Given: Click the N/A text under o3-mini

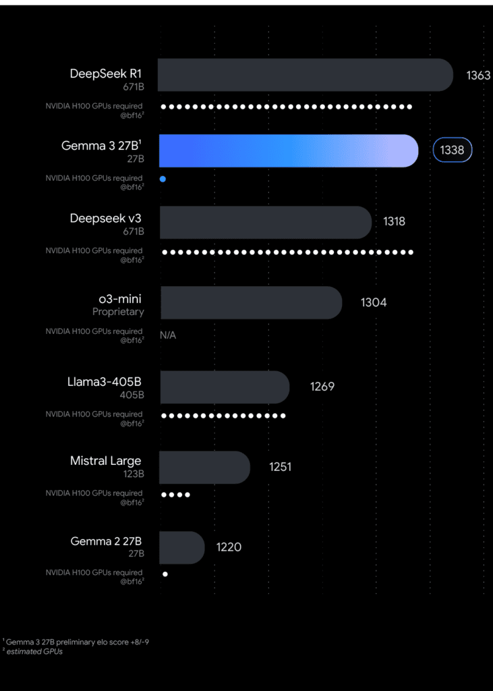Looking at the screenshot, I should point(168,335).
